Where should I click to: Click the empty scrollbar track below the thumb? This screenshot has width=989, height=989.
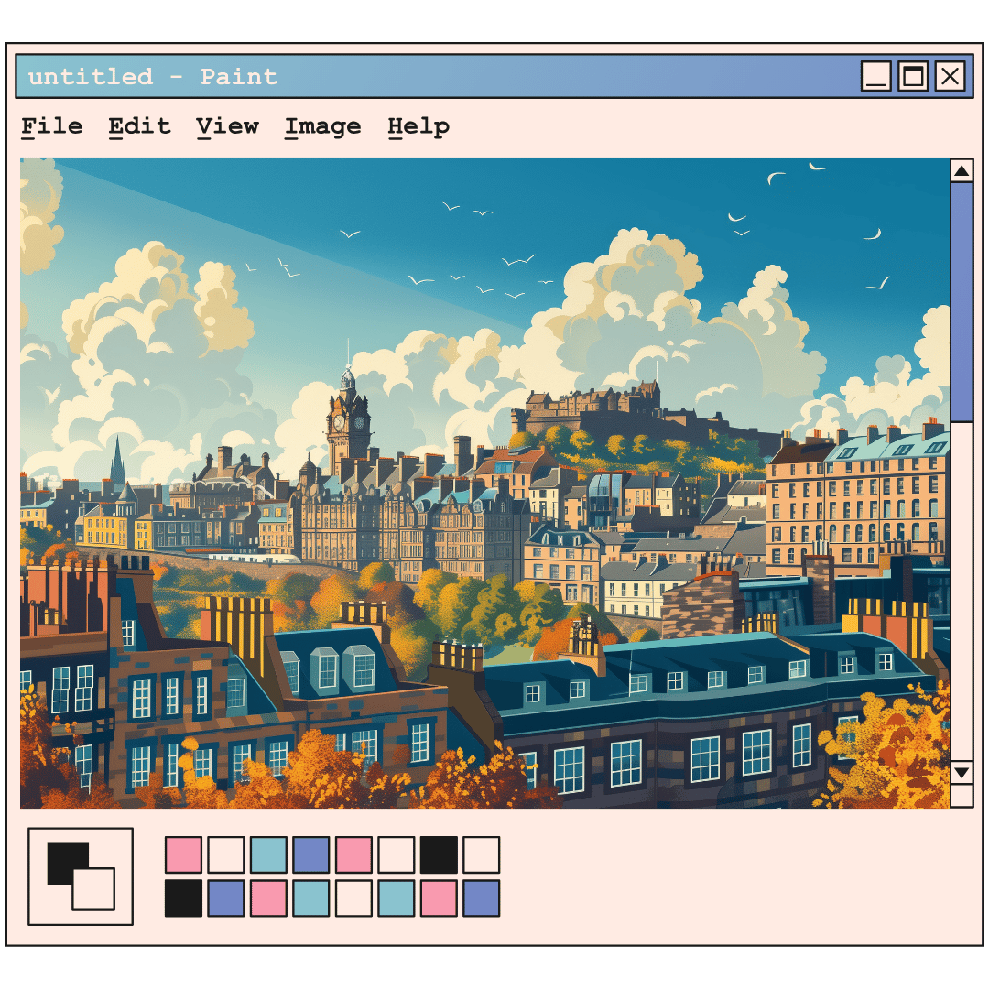coord(962,591)
